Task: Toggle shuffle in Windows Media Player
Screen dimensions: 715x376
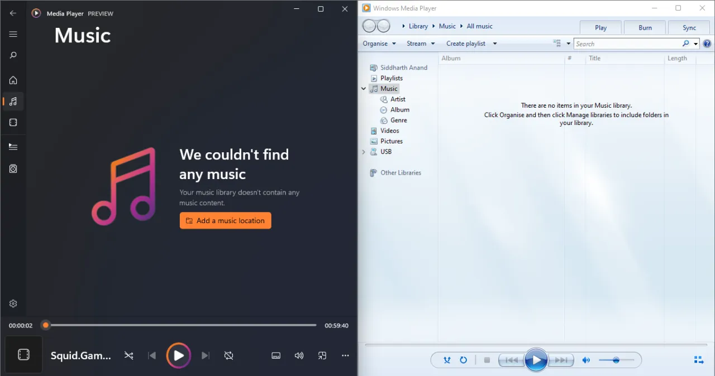Action: (447, 360)
